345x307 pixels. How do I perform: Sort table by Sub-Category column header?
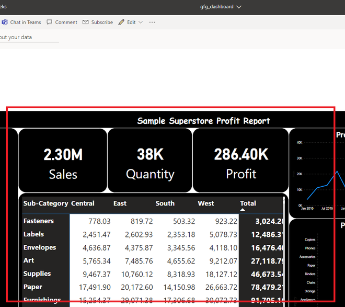tap(45, 203)
